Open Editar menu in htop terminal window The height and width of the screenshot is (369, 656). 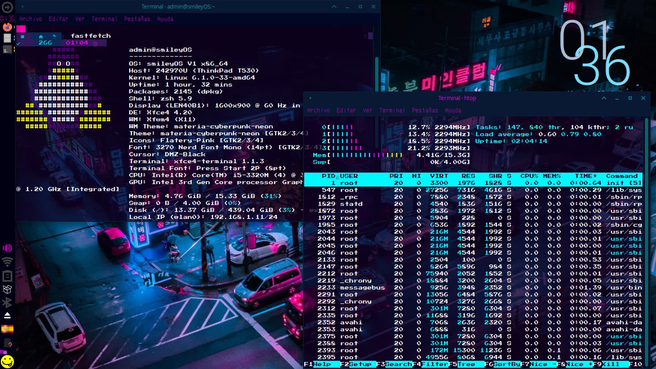coord(346,110)
